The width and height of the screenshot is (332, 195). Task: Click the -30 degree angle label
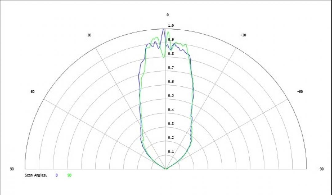[x=243, y=35]
